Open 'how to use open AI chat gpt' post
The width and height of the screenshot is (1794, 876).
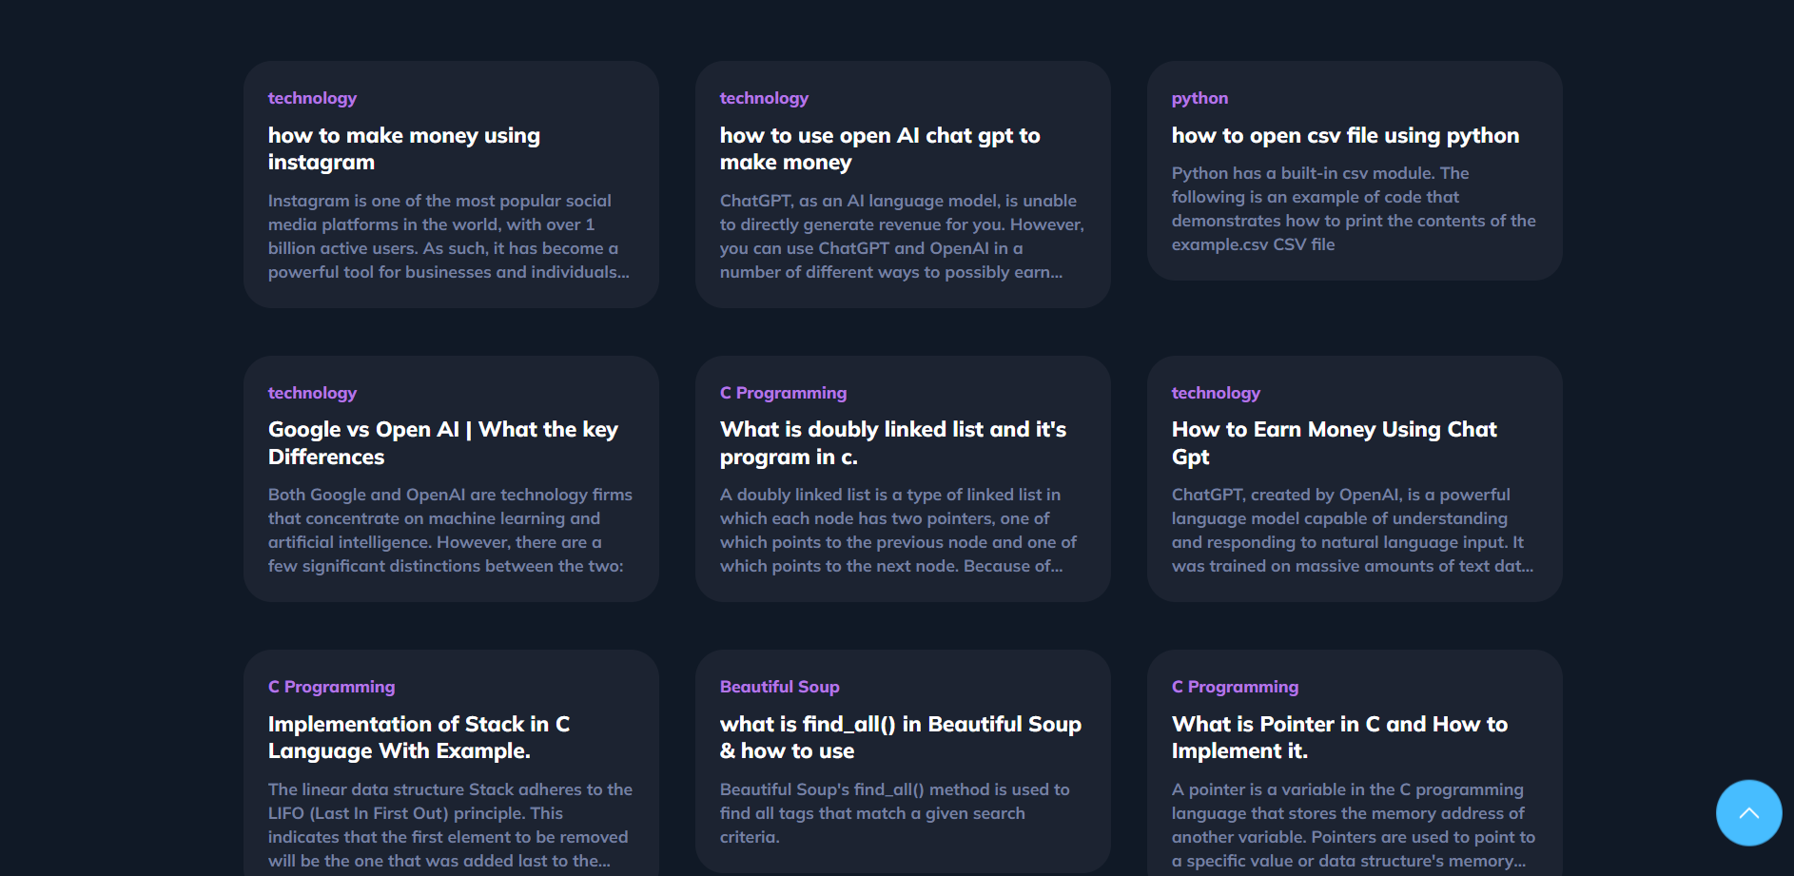(880, 148)
